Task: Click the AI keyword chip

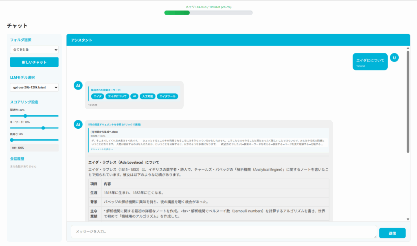Action: point(134,97)
